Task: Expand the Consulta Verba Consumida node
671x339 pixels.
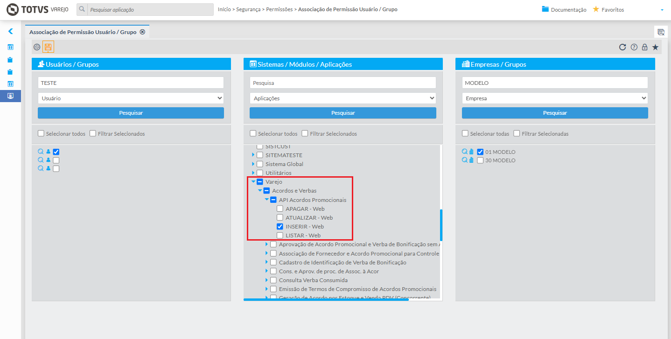Action: tap(267, 280)
